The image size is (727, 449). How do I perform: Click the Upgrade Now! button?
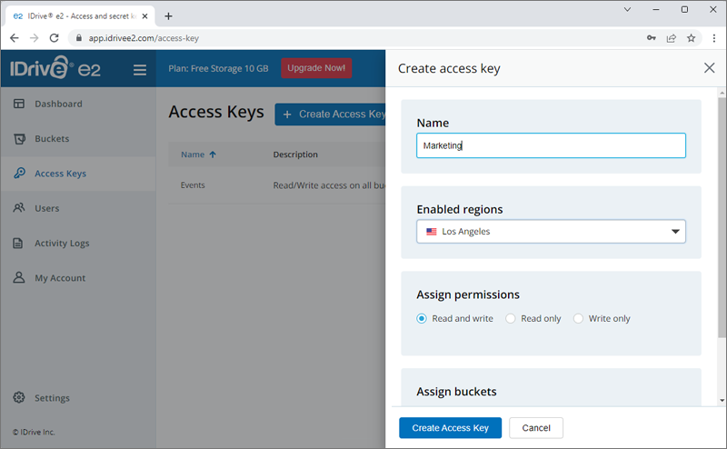316,68
